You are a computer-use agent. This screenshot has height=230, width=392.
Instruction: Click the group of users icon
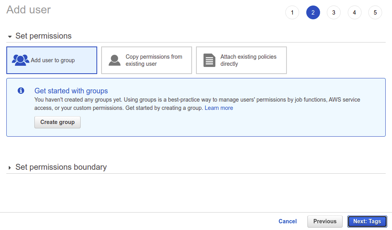[x=21, y=60]
